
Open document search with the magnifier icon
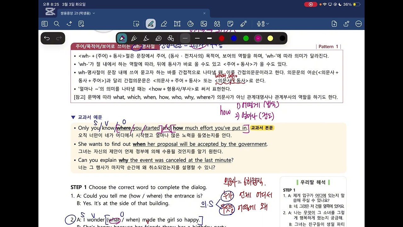coord(57,24)
